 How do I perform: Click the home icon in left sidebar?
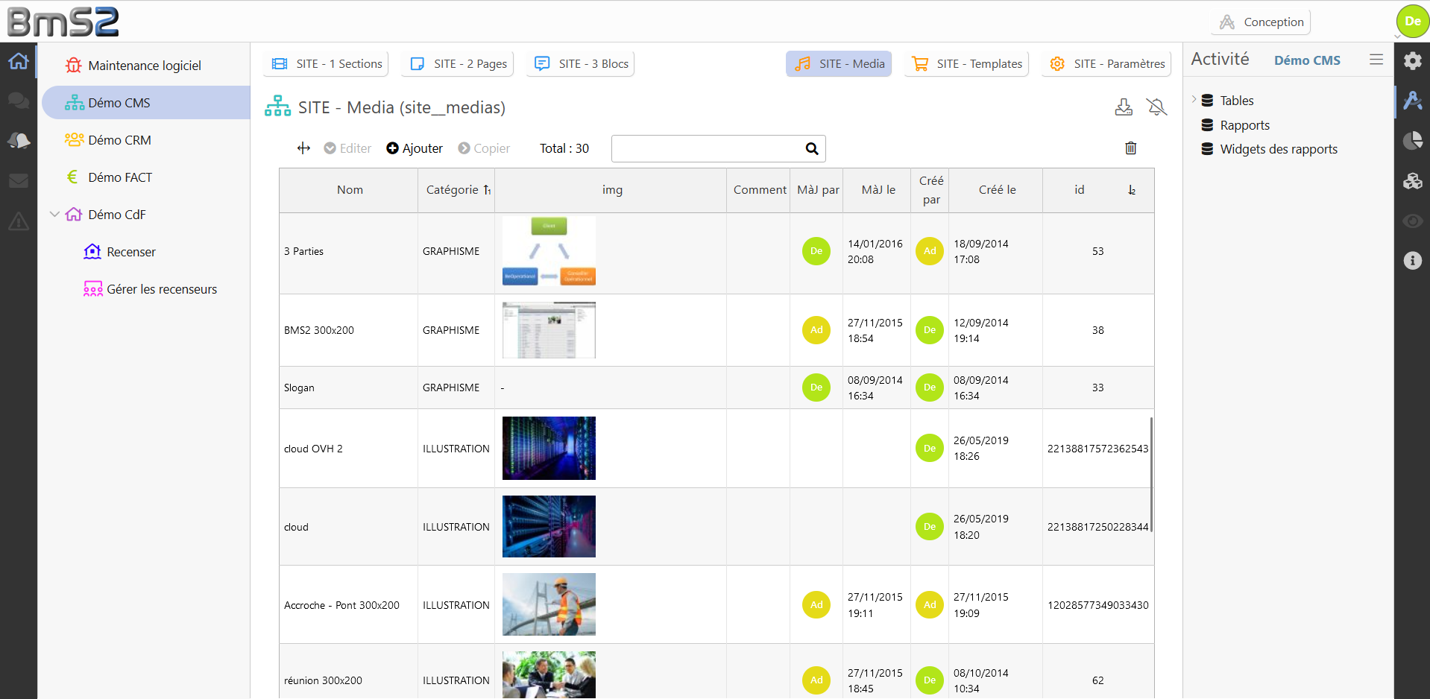pyautogui.click(x=19, y=61)
